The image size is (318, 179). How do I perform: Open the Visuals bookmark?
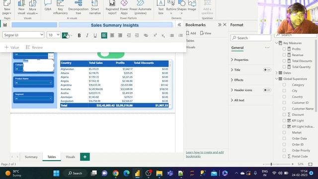(x=191, y=47)
